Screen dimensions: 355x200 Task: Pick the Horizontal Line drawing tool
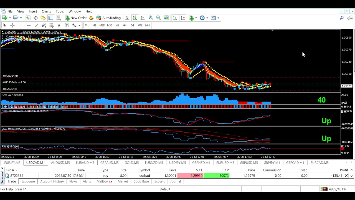pos(29,25)
